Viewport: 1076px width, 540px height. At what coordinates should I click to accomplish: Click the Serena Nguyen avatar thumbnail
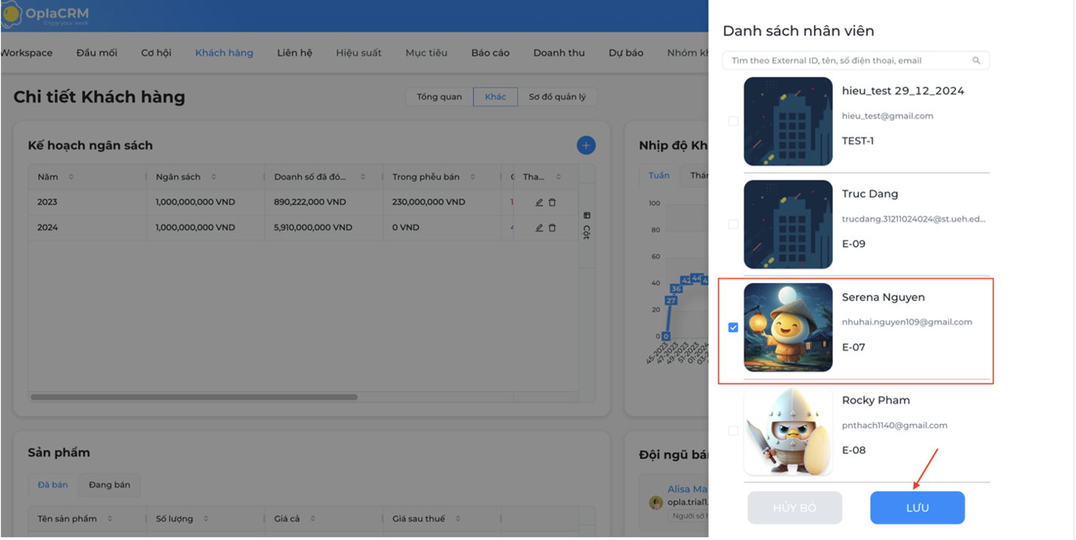click(789, 327)
